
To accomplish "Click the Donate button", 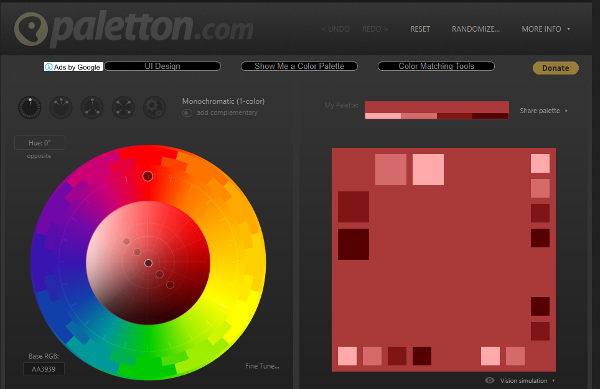I will (556, 68).
